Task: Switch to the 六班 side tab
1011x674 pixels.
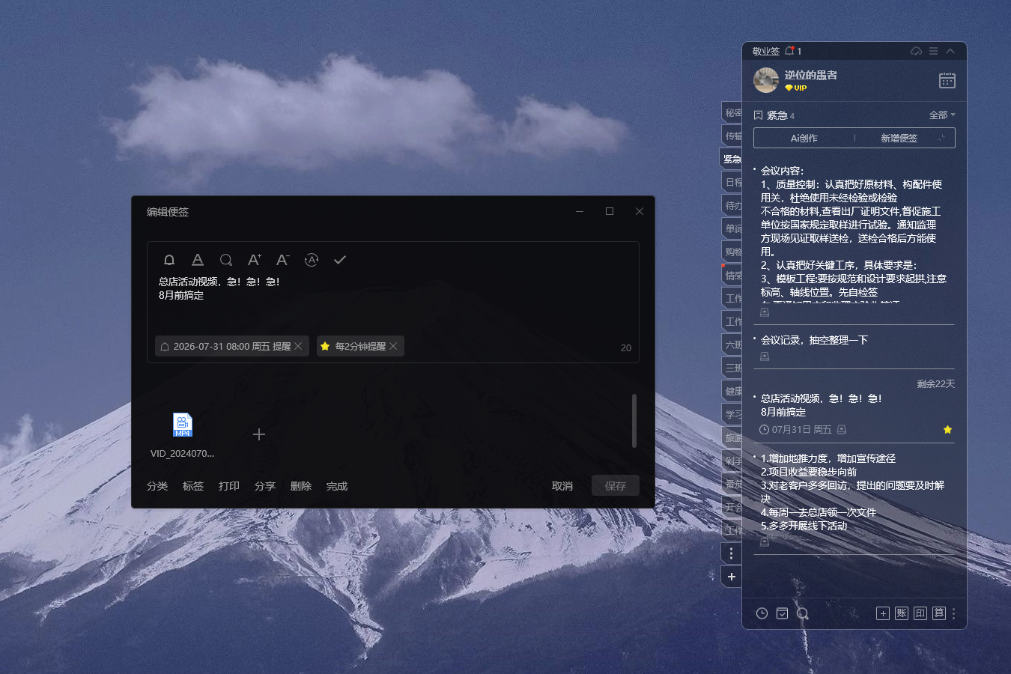Action: click(732, 344)
